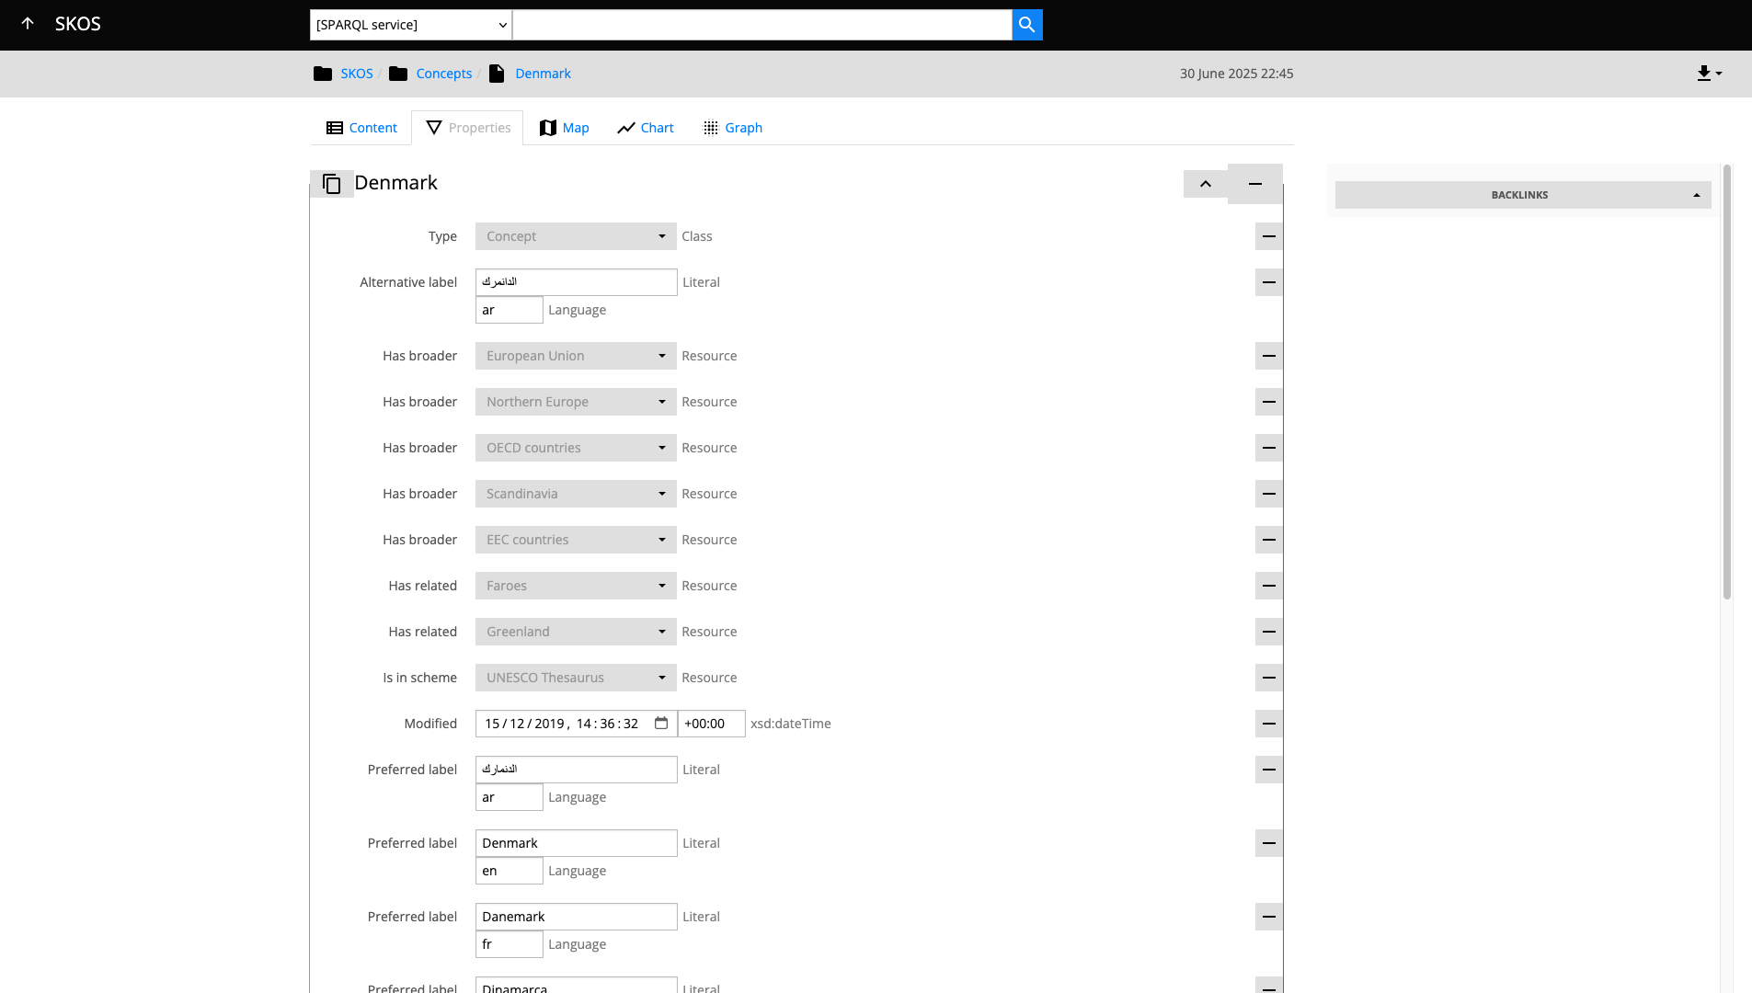The image size is (1752, 993).
Task: Open the UNESCO Thesaurus dropdown
Action: coord(576,678)
